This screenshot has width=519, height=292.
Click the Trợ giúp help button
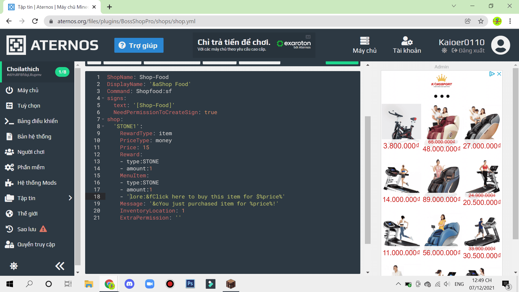click(x=139, y=45)
